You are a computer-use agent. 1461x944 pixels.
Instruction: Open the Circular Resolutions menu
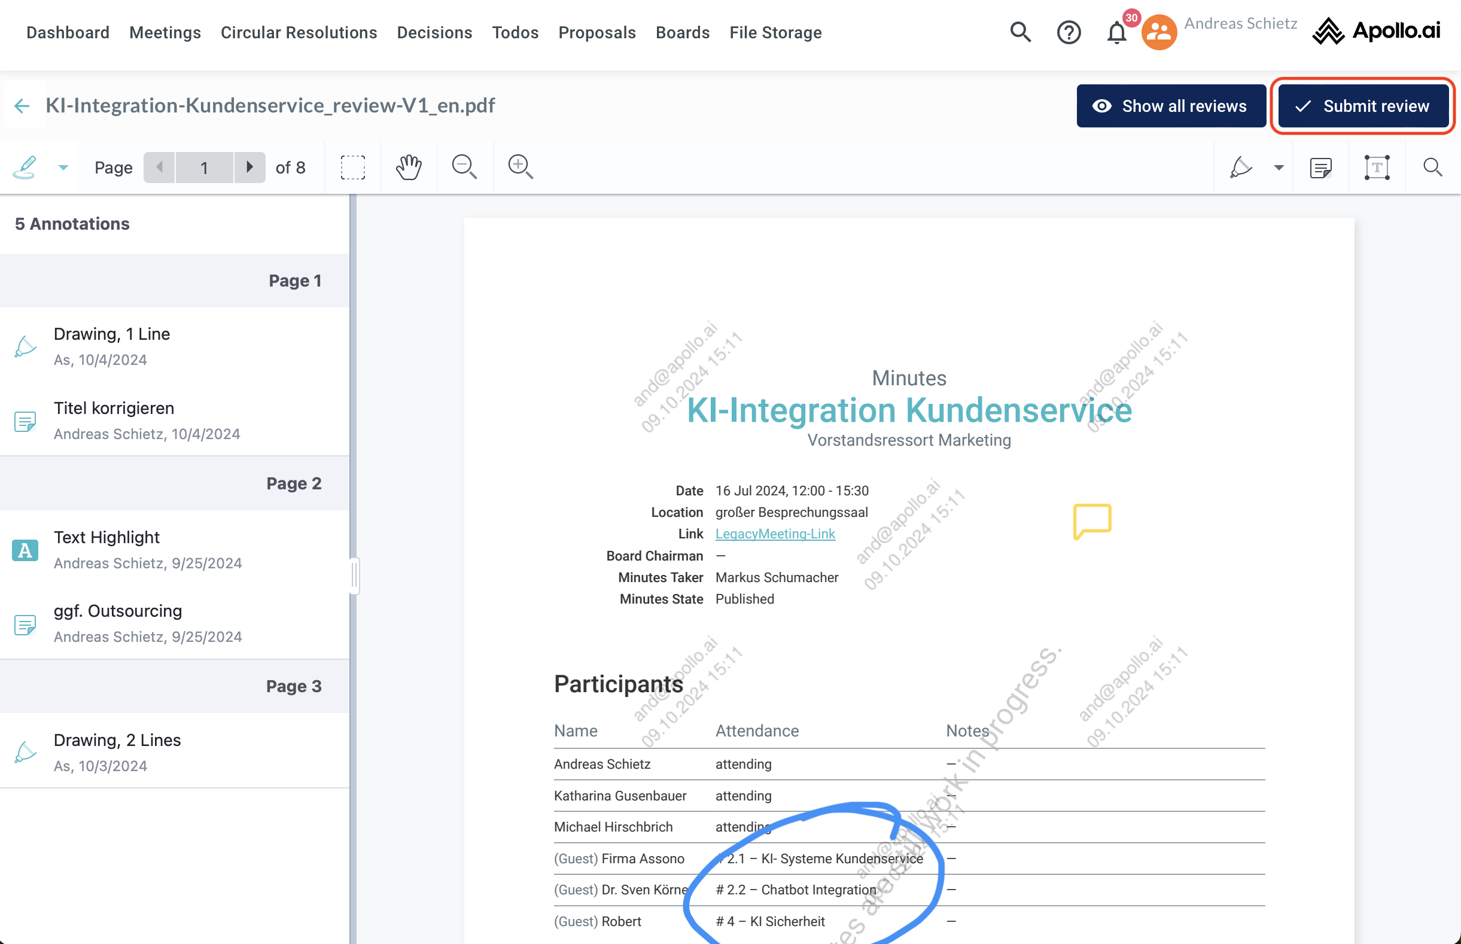[299, 32]
